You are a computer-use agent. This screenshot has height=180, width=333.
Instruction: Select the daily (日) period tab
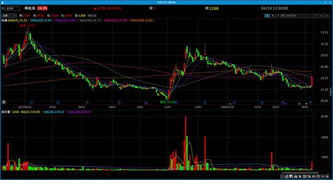pyautogui.click(x=267, y=16)
